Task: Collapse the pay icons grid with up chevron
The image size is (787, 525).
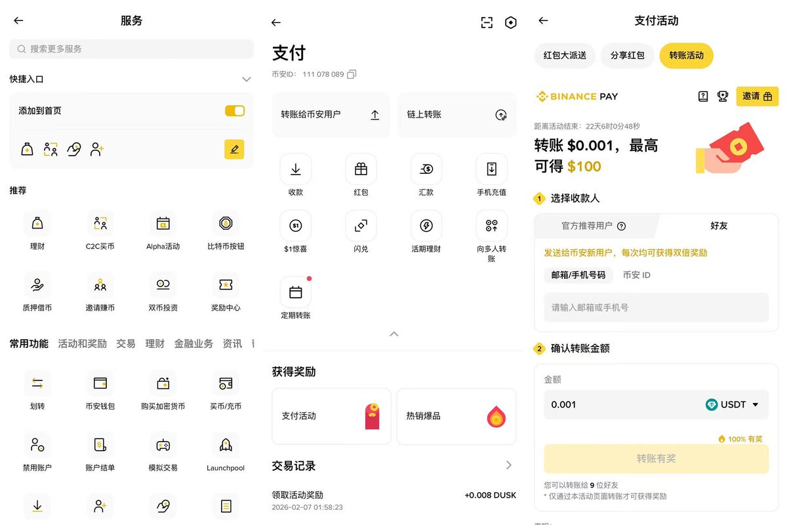Action: 394,334
